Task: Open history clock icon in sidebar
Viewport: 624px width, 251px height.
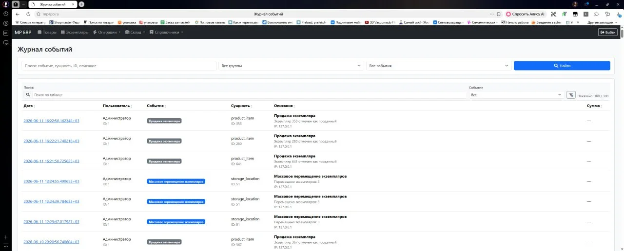Action: pyautogui.click(x=6, y=14)
